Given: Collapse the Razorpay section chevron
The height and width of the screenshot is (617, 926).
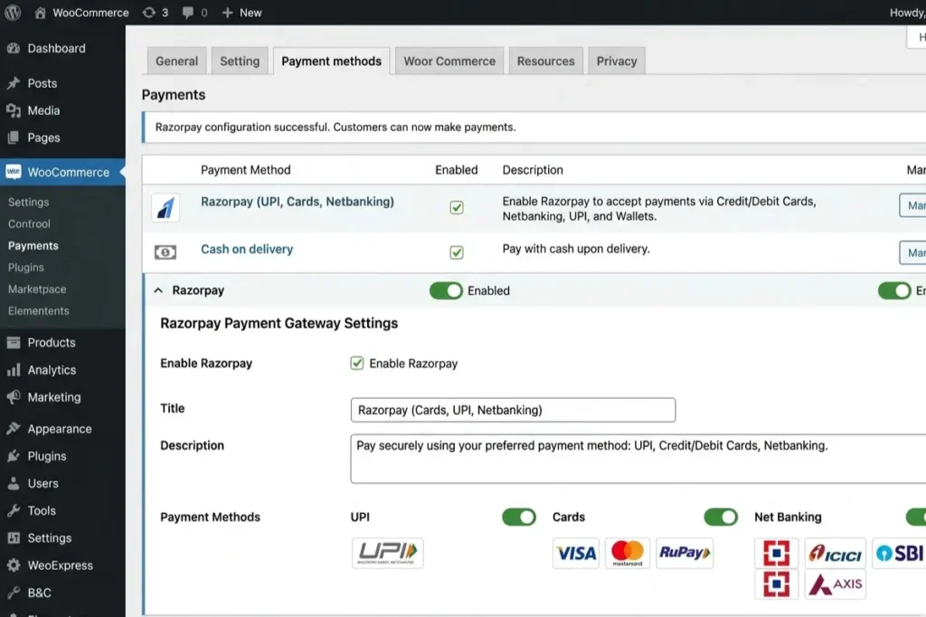Looking at the screenshot, I should click(158, 290).
